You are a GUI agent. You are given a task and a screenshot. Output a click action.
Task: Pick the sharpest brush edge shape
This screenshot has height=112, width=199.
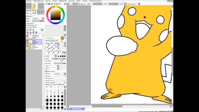pos(58,56)
